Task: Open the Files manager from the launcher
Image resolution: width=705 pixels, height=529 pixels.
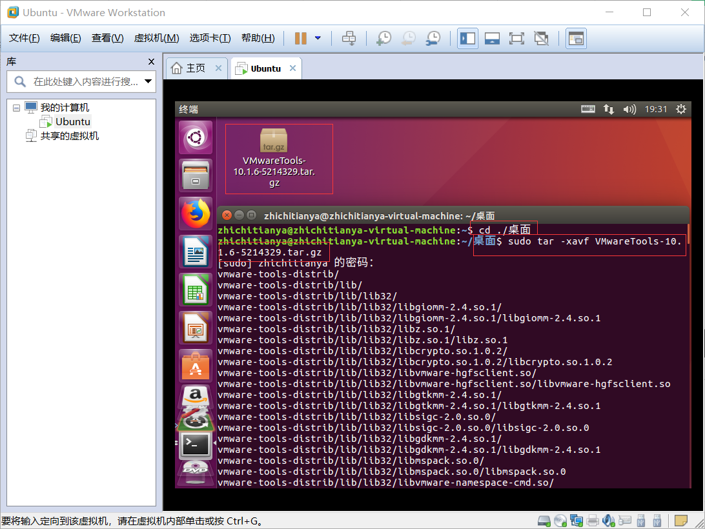Action: pos(196,175)
